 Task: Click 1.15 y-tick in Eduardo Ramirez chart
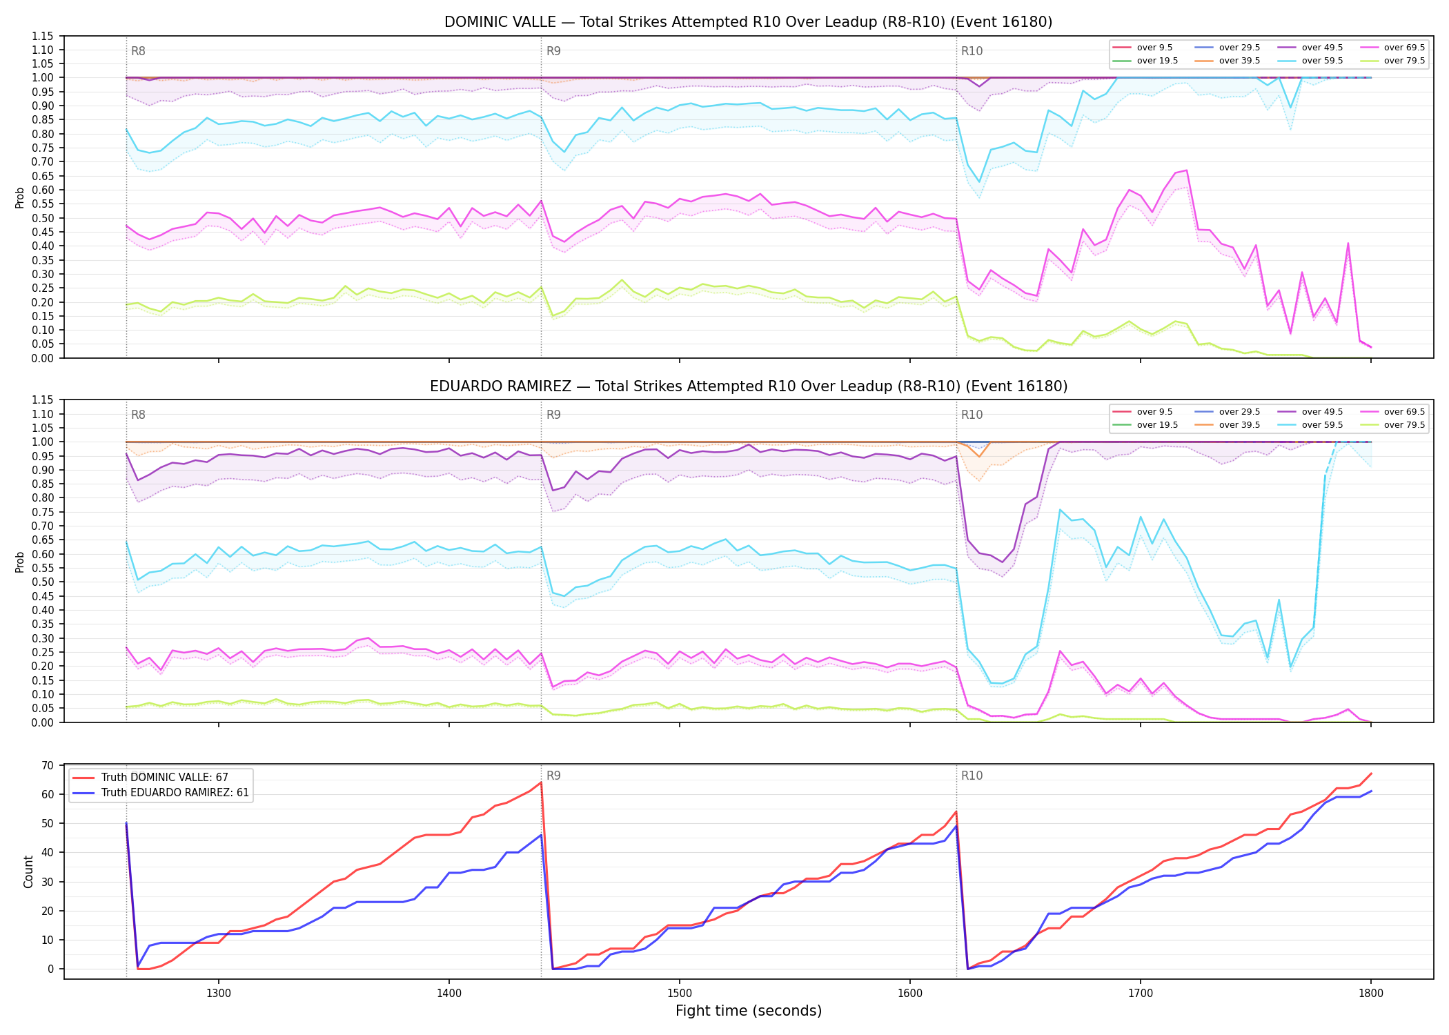tap(43, 400)
